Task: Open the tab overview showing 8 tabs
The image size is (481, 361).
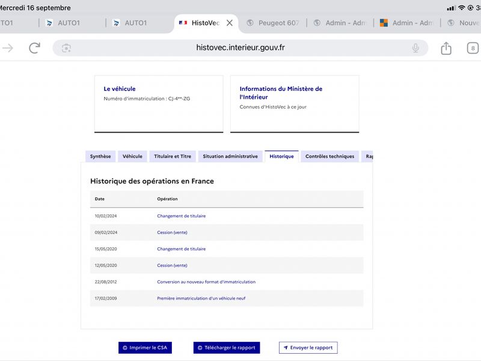Action: tap(473, 48)
